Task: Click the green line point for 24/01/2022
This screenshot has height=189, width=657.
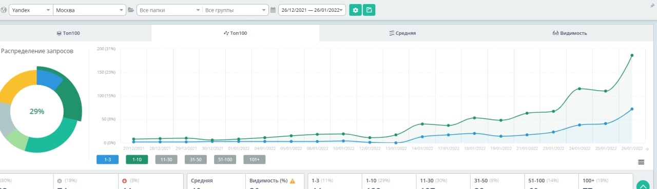Action: coord(579,89)
